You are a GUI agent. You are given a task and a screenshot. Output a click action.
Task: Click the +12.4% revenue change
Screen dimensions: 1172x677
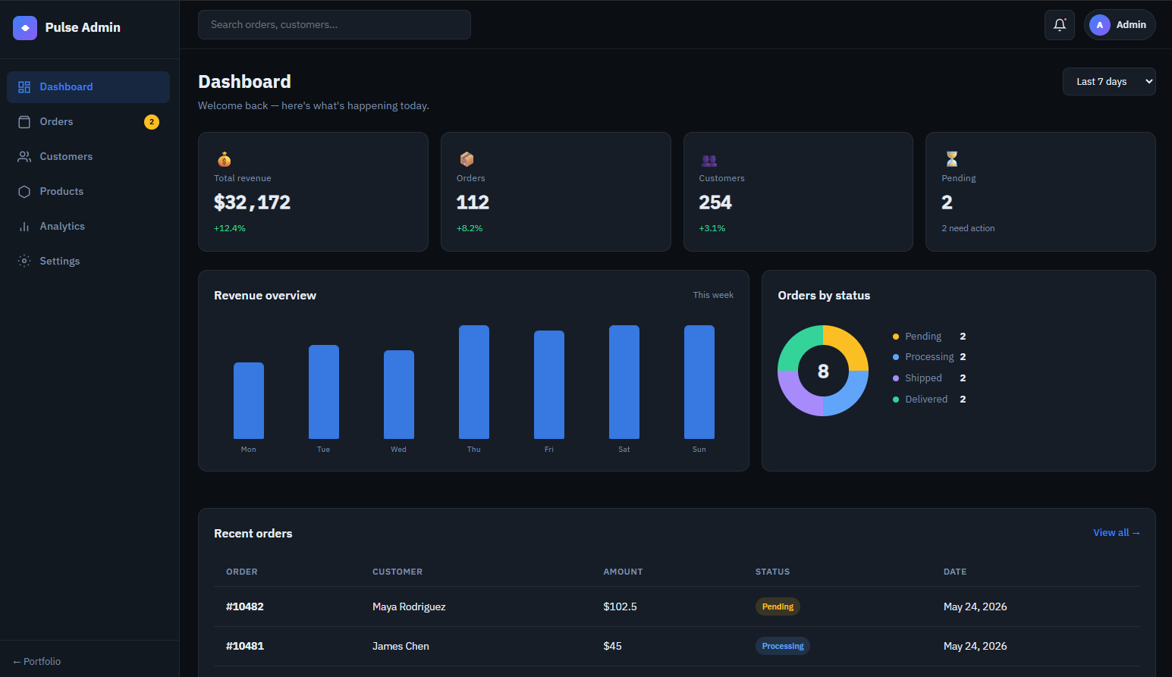tap(230, 228)
